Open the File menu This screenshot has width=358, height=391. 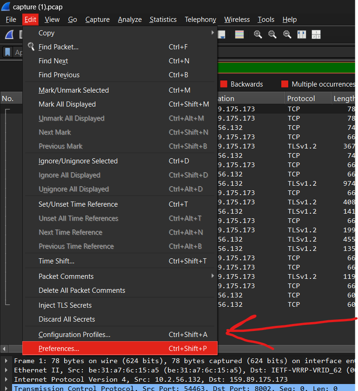coord(11,20)
